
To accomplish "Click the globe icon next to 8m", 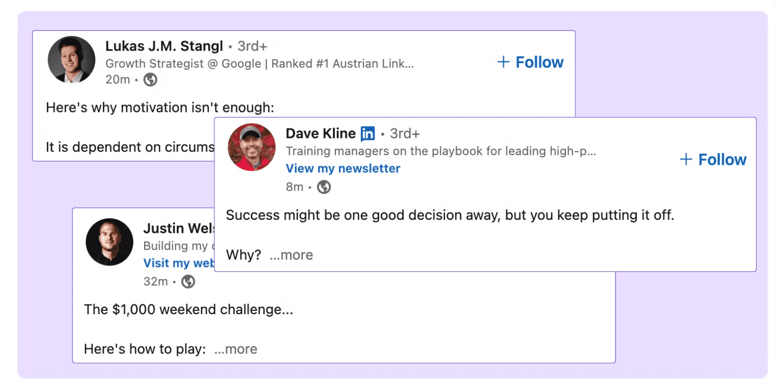I will [324, 187].
